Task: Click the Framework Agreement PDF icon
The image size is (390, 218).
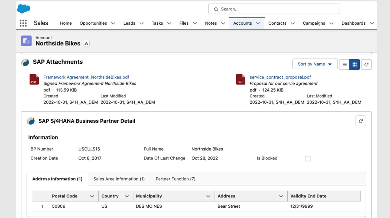Action: click(x=34, y=79)
